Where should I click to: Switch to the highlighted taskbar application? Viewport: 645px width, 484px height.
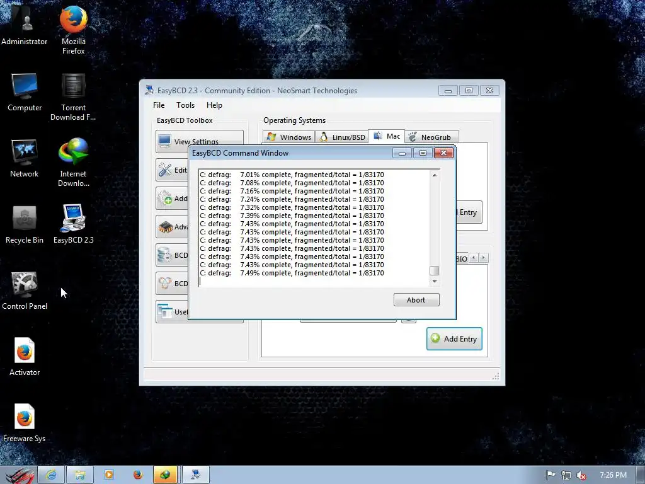[x=166, y=475]
